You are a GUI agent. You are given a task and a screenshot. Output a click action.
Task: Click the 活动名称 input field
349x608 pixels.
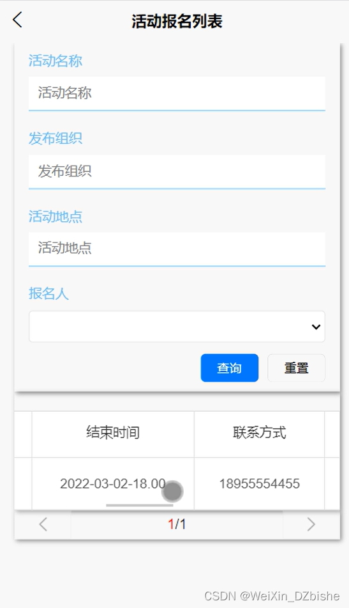click(177, 93)
